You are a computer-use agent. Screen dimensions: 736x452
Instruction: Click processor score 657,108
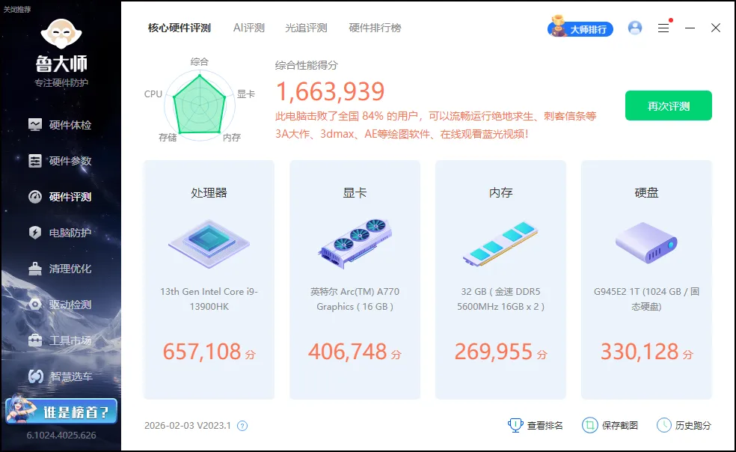pyautogui.click(x=202, y=352)
